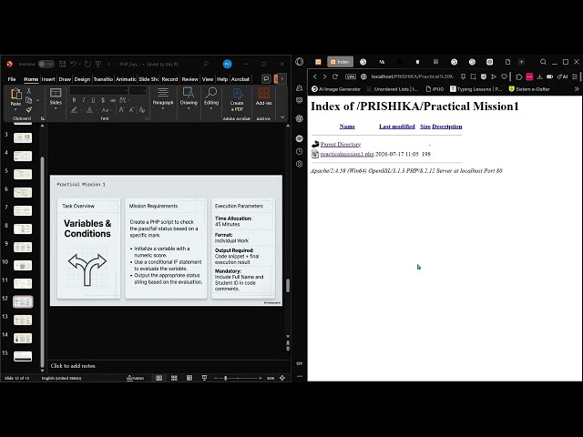
Task: Switch to the Acrobat tab
Action: pyautogui.click(x=240, y=79)
